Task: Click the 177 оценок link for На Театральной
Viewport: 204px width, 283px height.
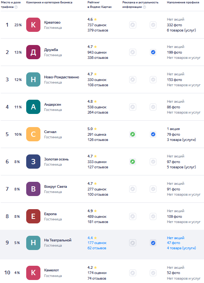Action: [97, 243]
